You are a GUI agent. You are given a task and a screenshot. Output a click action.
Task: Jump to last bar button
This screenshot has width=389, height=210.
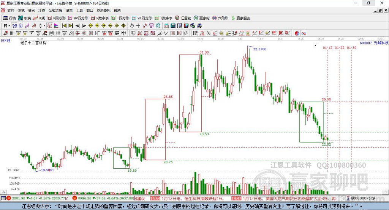[71, 26]
